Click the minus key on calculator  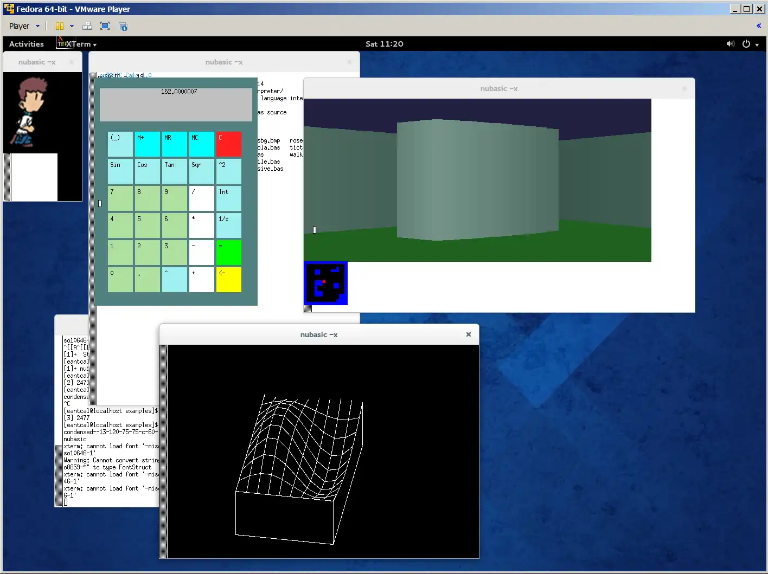[202, 253]
